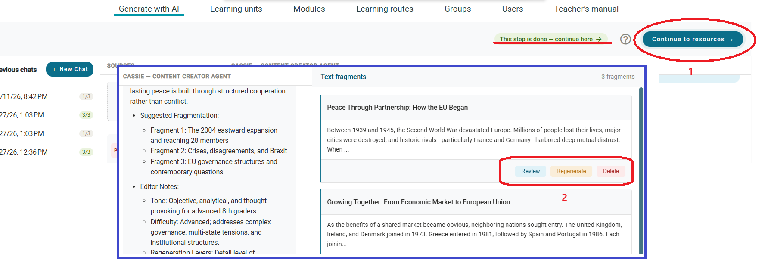The image size is (765, 269).
Task: Click the 'Difficulty: Advanced' note
Action: tap(211, 232)
